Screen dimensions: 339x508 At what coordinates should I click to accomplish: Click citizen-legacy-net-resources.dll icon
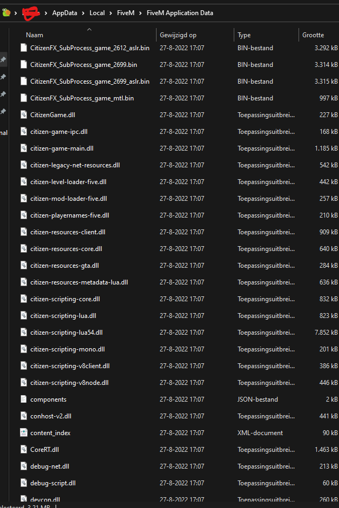(24, 165)
